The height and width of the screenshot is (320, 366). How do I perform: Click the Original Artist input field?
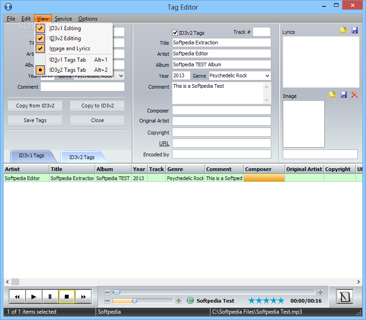(x=221, y=121)
